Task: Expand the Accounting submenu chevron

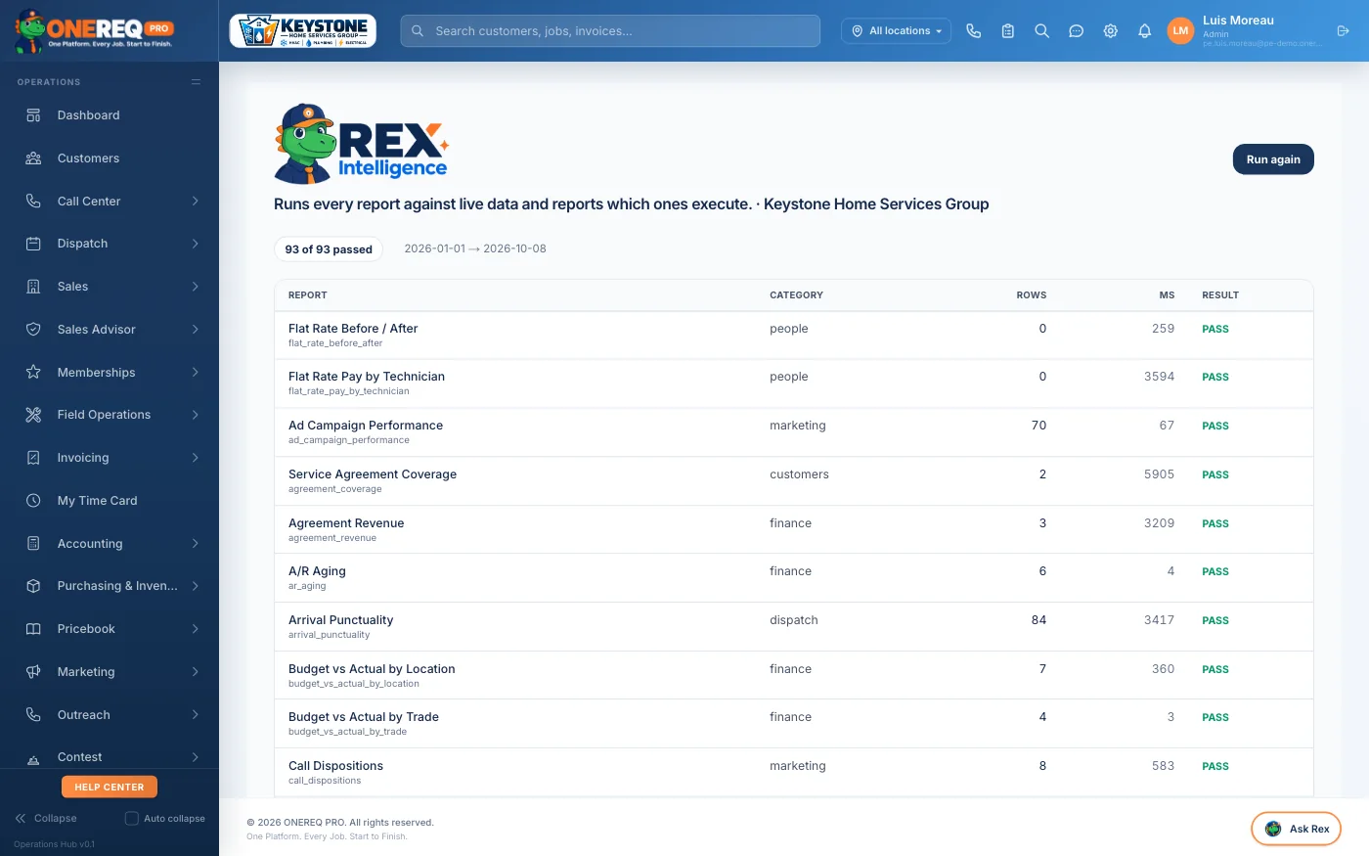Action: pyautogui.click(x=196, y=544)
